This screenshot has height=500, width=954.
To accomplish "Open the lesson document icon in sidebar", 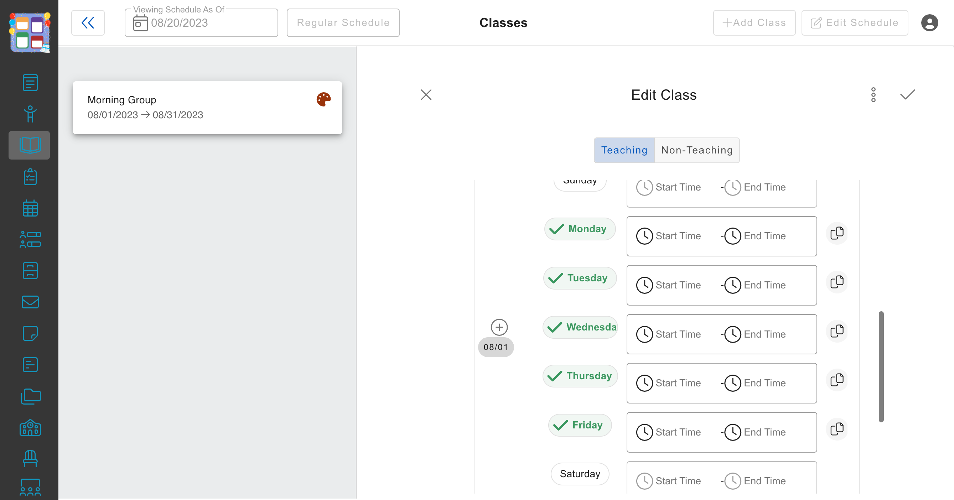I will (x=30, y=83).
